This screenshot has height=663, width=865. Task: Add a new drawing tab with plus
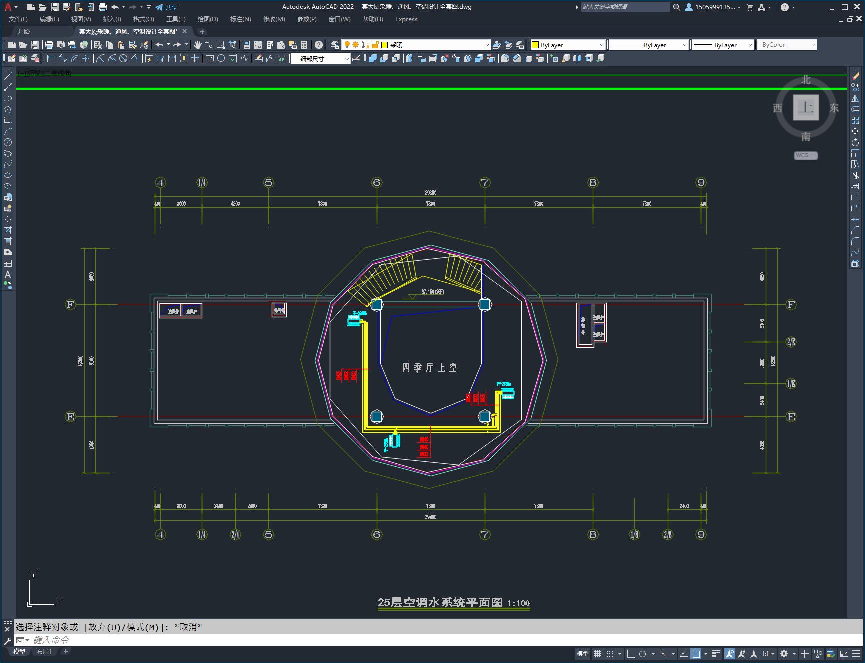202,31
